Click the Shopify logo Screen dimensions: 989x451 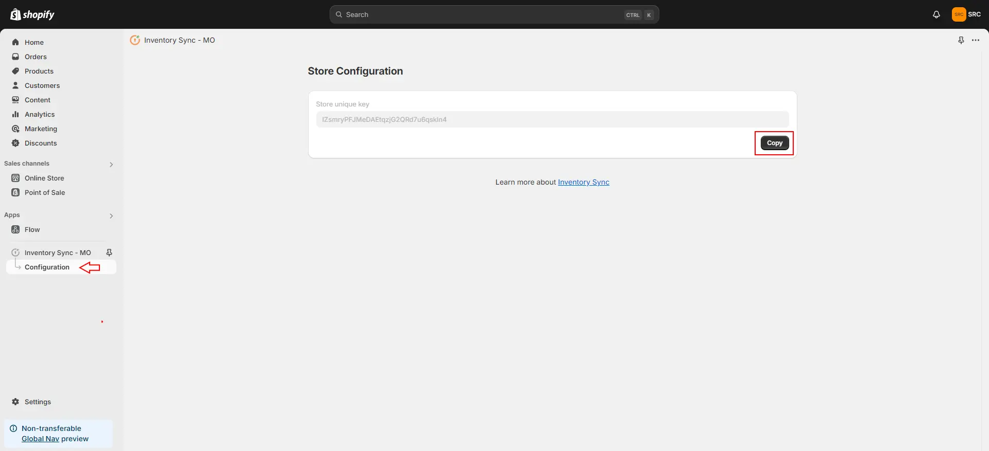click(32, 14)
